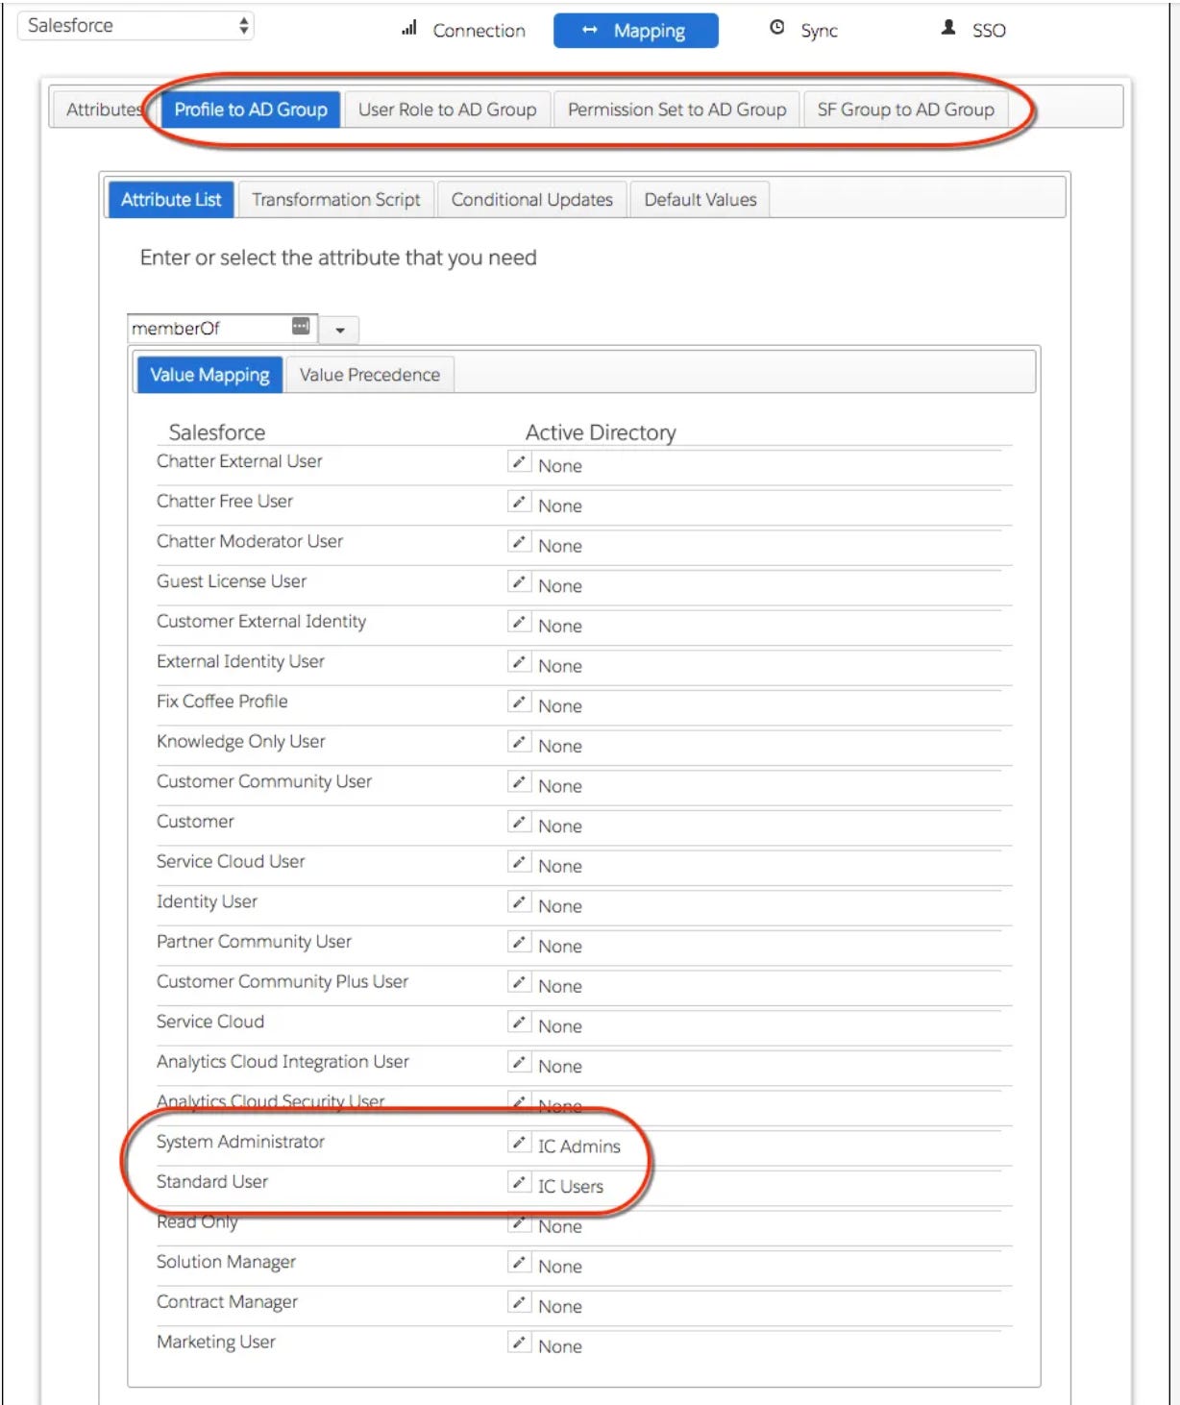
Task: Switch to Value Precedence tab
Action: [370, 375]
